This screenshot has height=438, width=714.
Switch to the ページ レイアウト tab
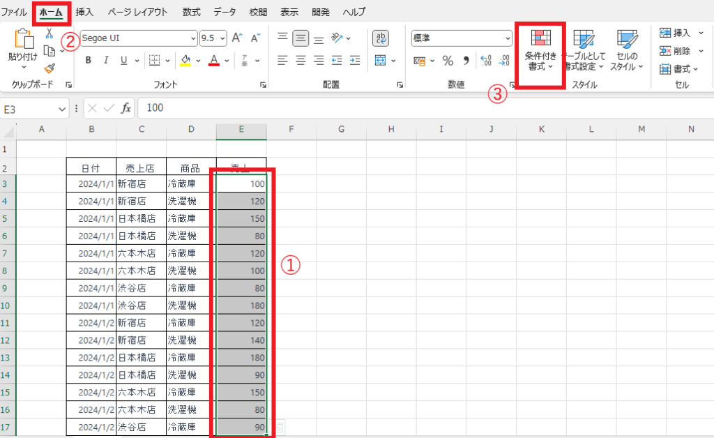click(137, 13)
